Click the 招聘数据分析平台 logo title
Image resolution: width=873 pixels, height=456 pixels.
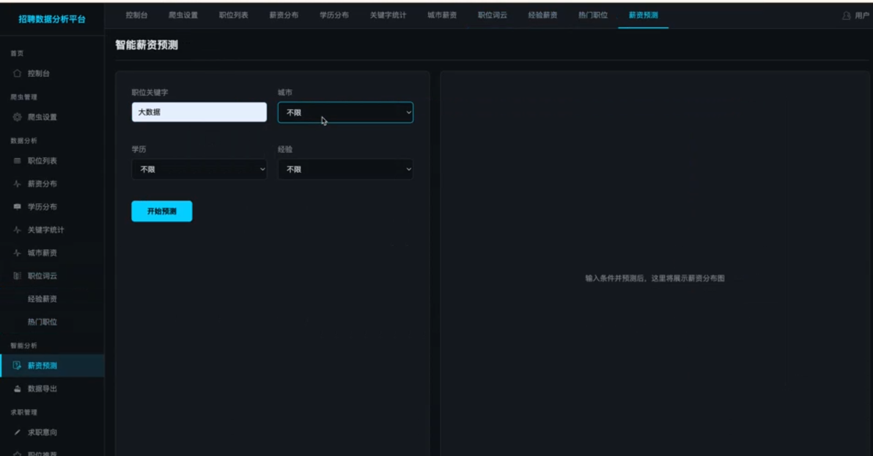point(52,20)
